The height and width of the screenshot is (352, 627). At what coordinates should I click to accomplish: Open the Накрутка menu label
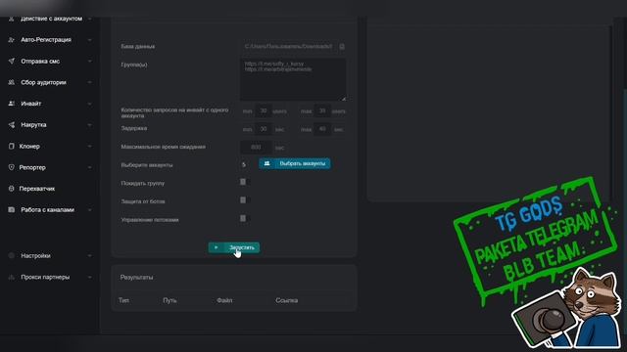pos(33,125)
